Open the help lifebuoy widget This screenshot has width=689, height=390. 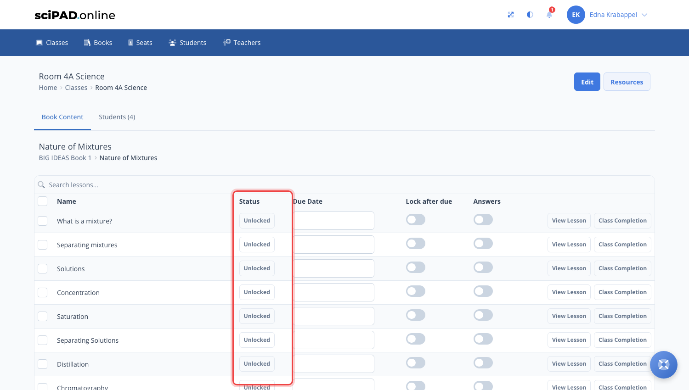coord(664,365)
